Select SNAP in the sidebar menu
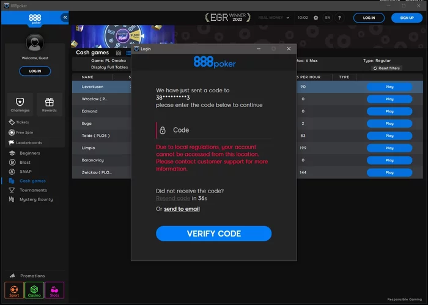The width and height of the screenshot is (428, 305). click(20, 172)
